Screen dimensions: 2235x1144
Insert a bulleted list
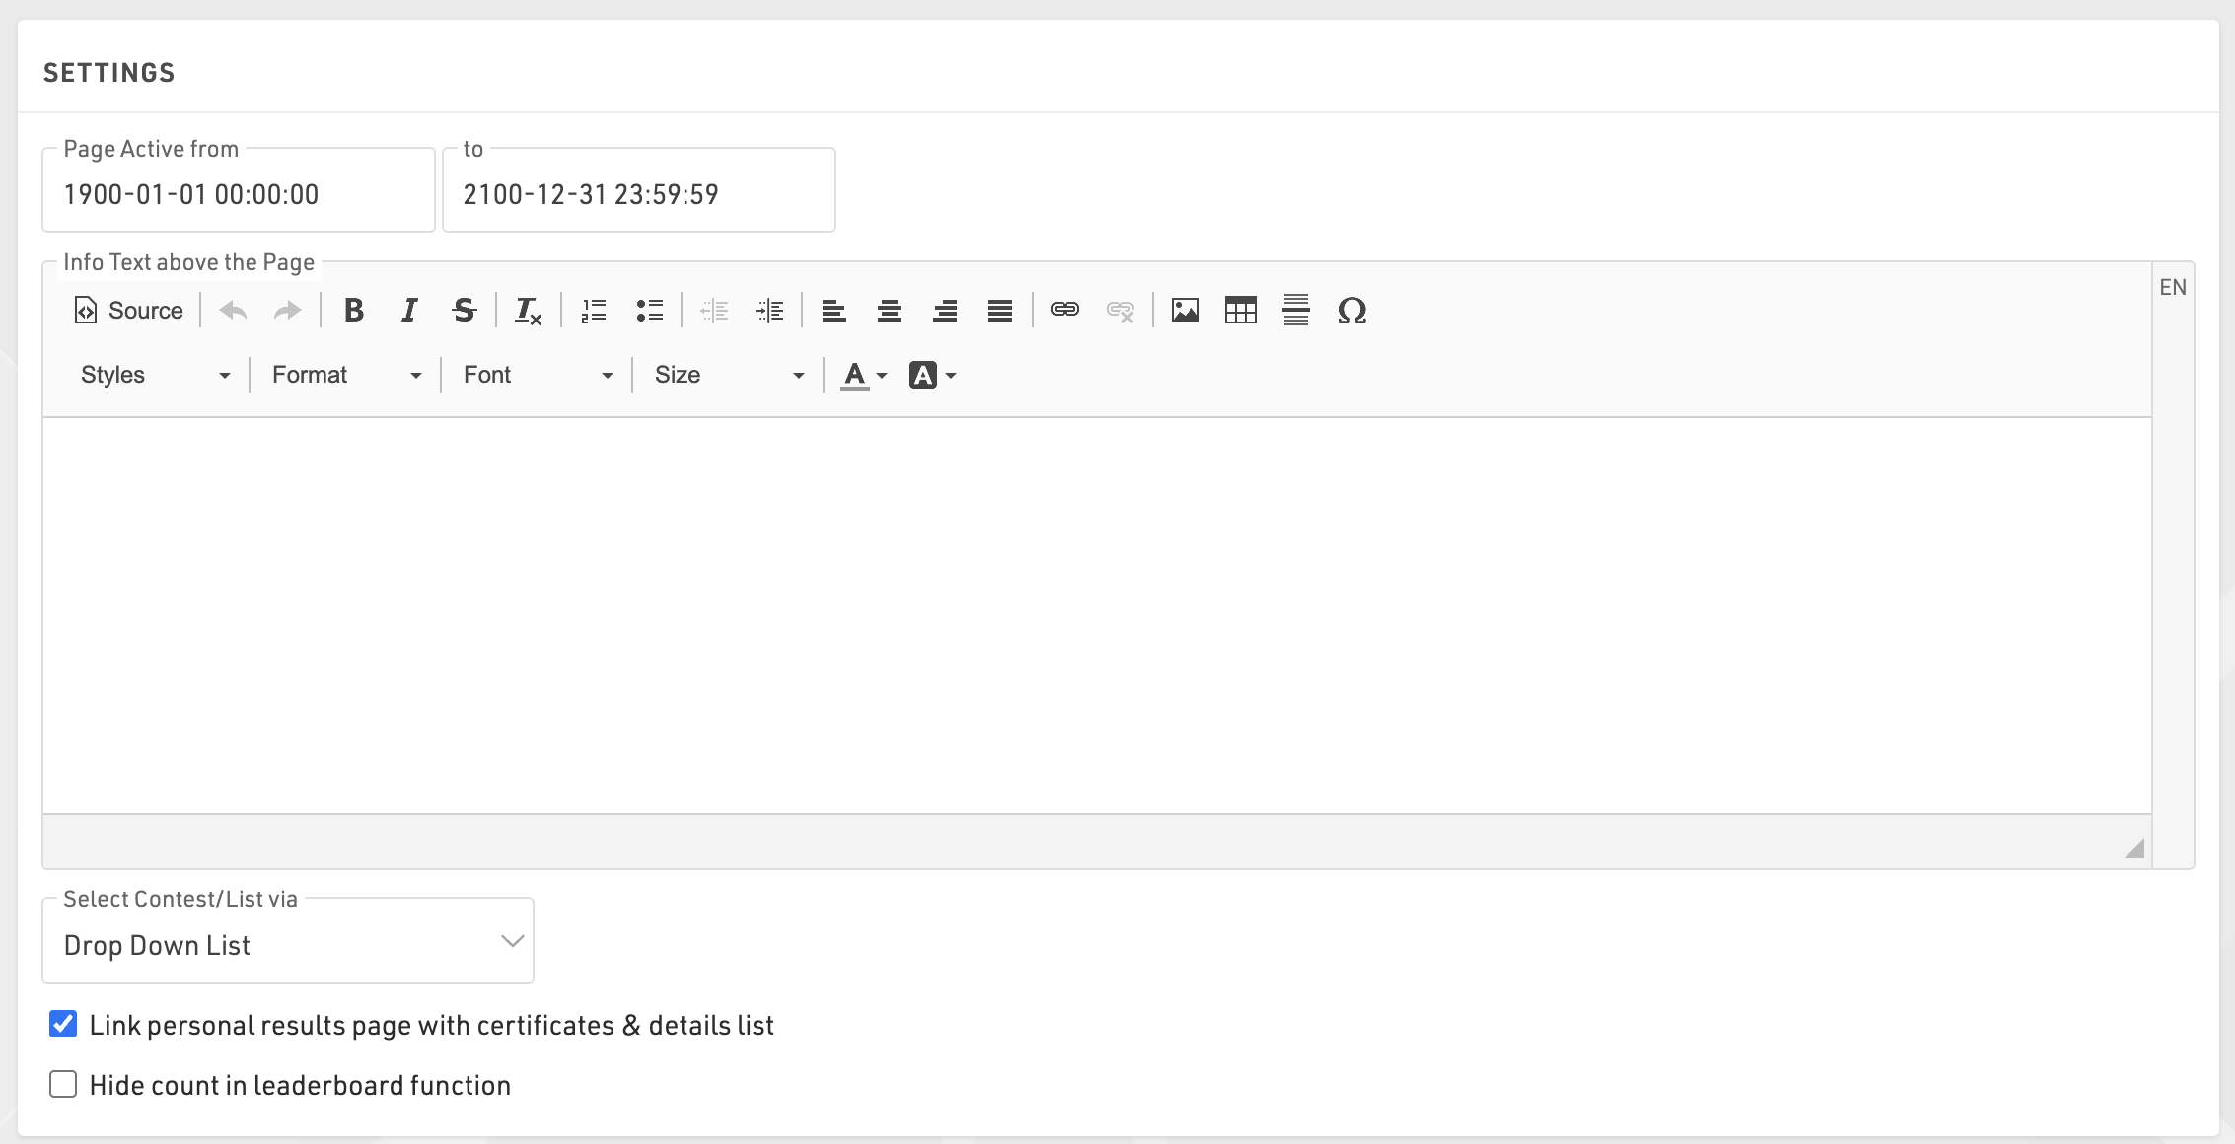coord(649,311)
